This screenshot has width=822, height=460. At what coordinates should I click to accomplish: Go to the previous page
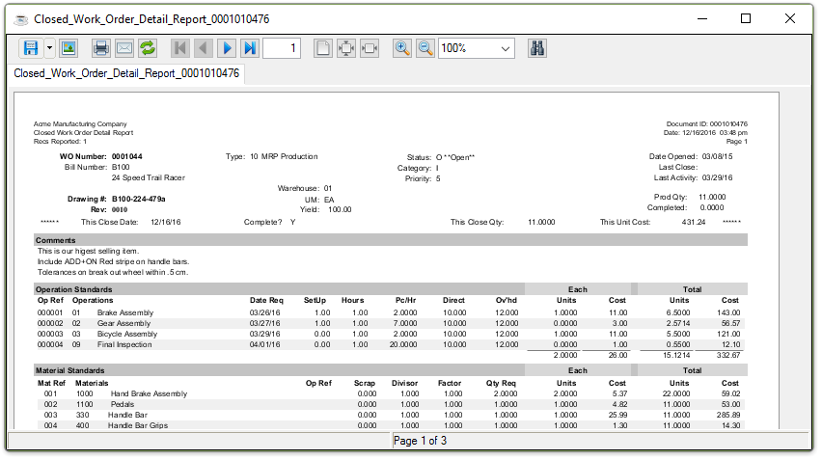(x=204, y=47)
